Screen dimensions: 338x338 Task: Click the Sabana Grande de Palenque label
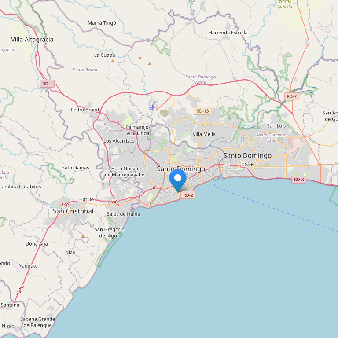pos(38,322)
